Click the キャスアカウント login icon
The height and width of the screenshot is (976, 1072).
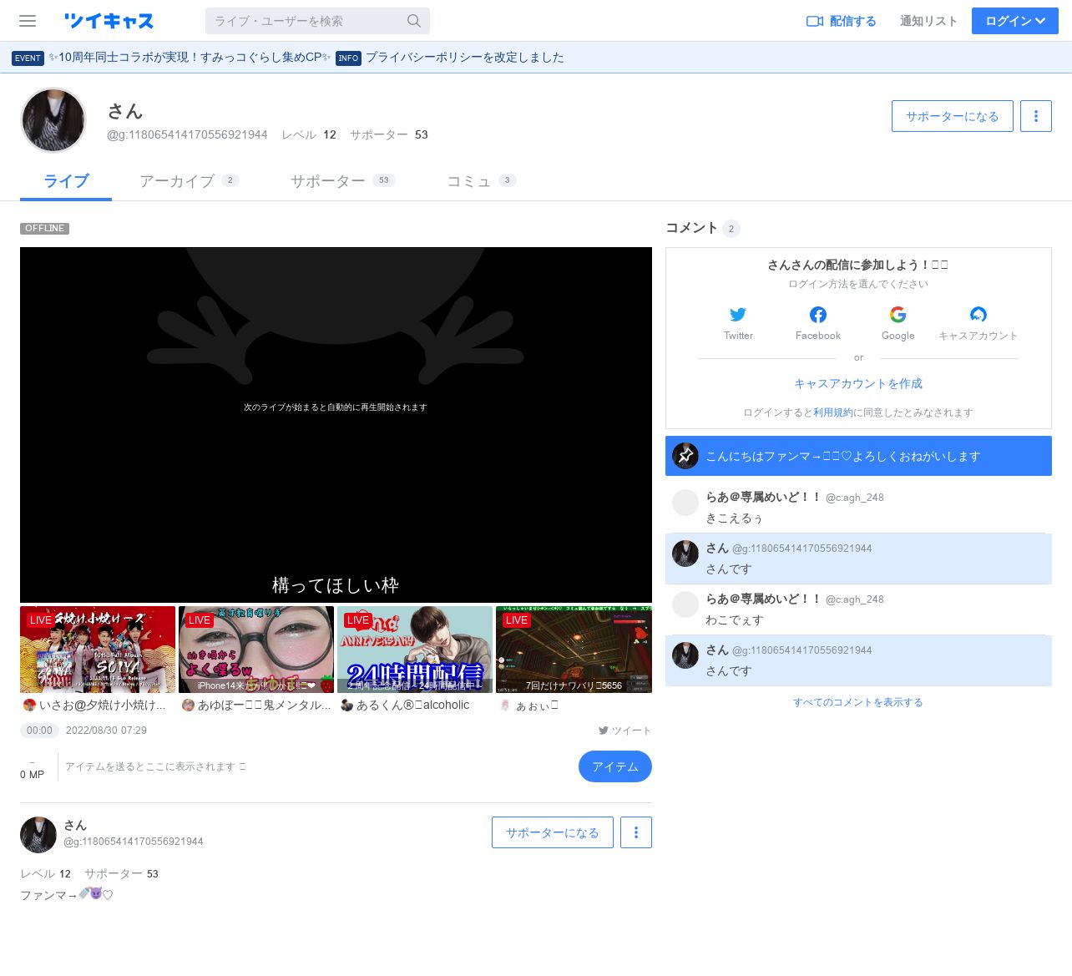(x=978, y=315)
